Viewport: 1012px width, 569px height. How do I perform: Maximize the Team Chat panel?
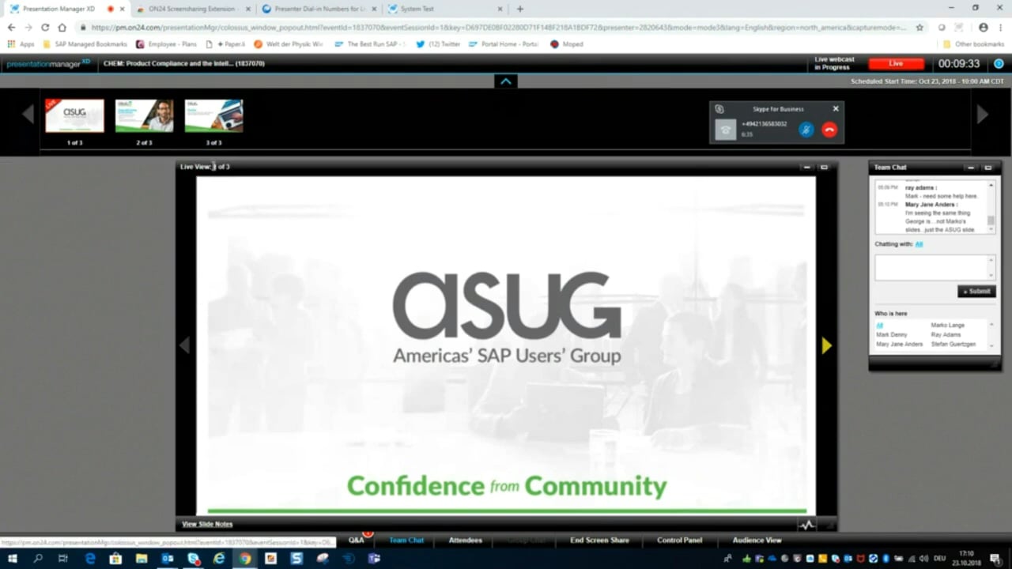(x=987, y=168)
